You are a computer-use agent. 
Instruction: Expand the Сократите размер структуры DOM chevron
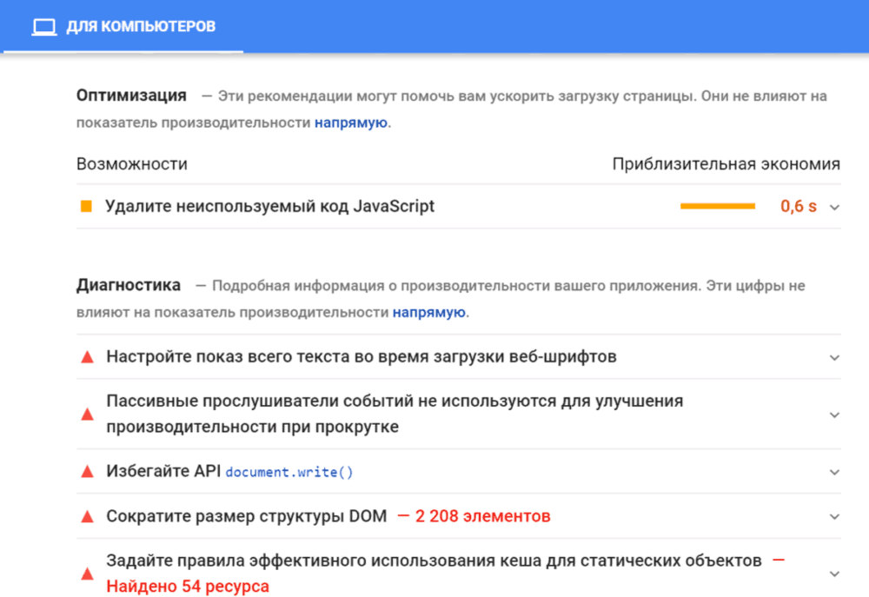click(834, 517)
